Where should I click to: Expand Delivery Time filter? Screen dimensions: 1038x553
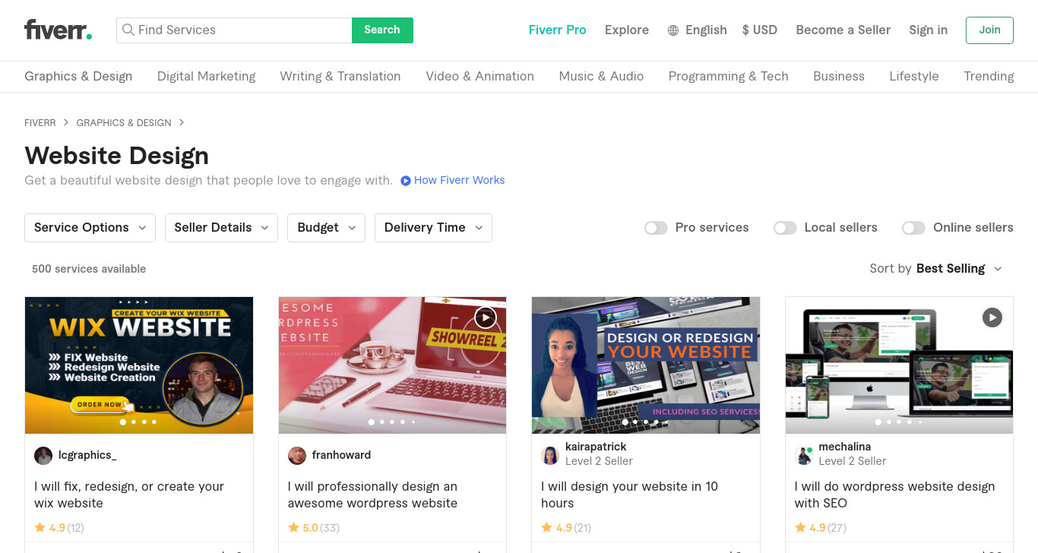[433, 228]
